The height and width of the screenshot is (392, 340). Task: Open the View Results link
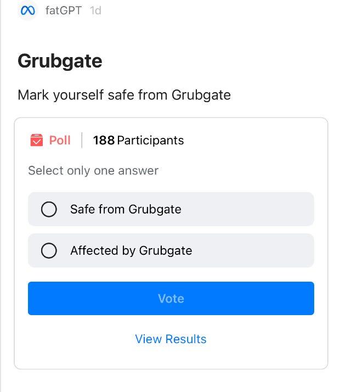pyautogui.click(x=171, y=339)
